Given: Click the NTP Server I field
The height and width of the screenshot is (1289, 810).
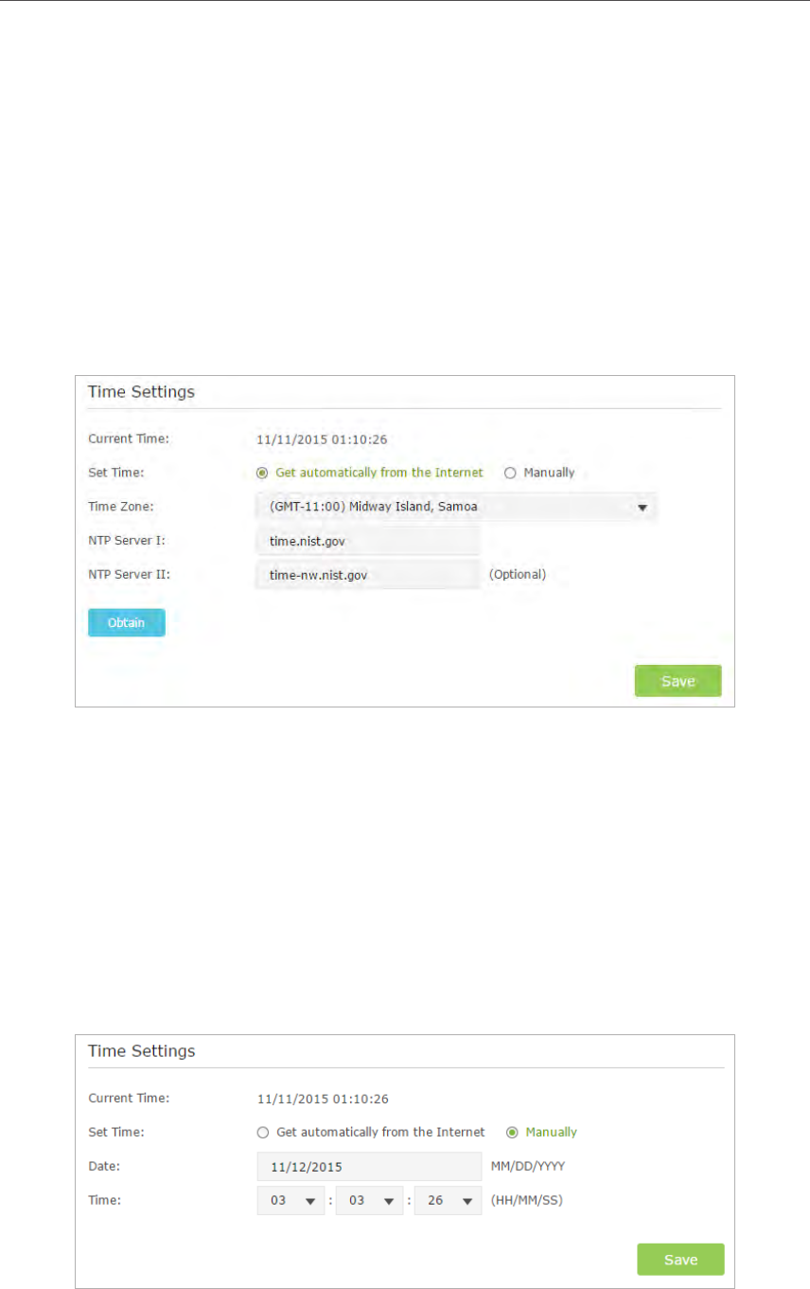Looking at the screenshot, I should pos(367,541).
